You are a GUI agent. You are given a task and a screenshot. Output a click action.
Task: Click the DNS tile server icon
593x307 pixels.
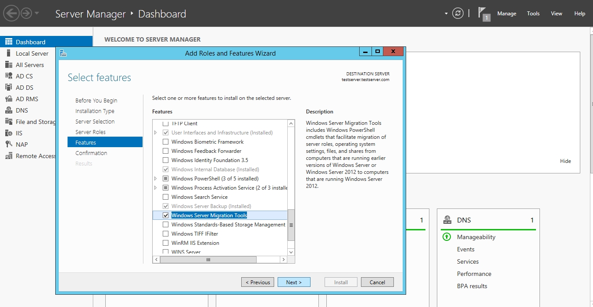coord(447,220)
